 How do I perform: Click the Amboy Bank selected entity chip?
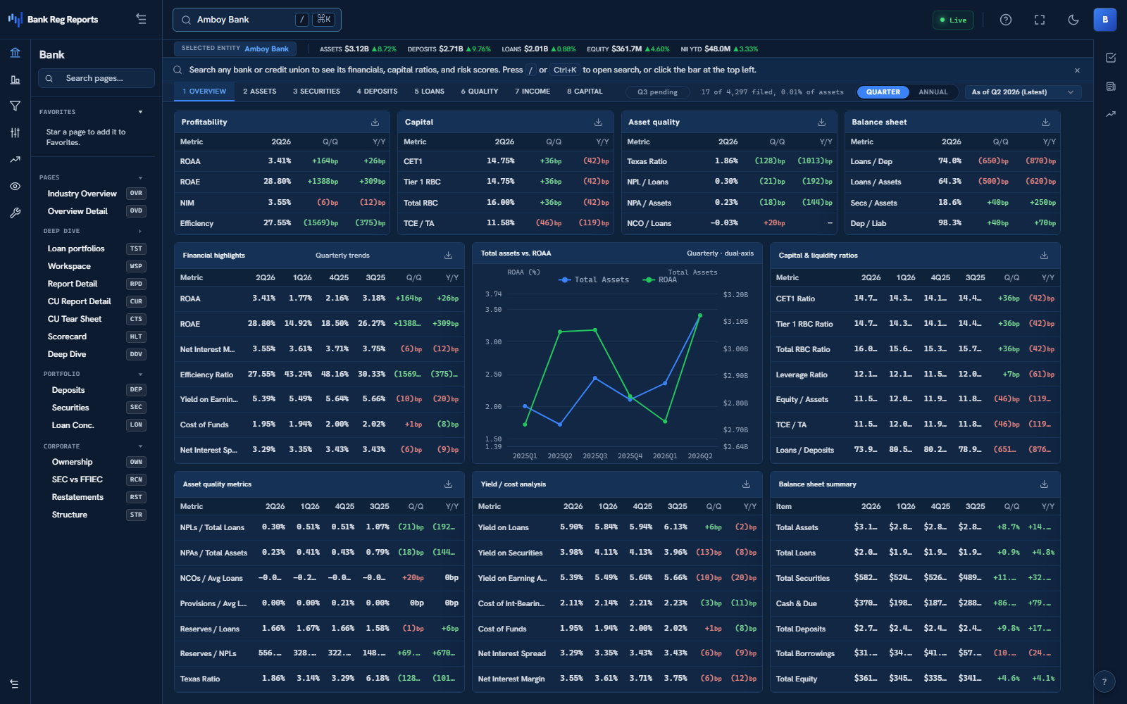(x=235, y=49)
